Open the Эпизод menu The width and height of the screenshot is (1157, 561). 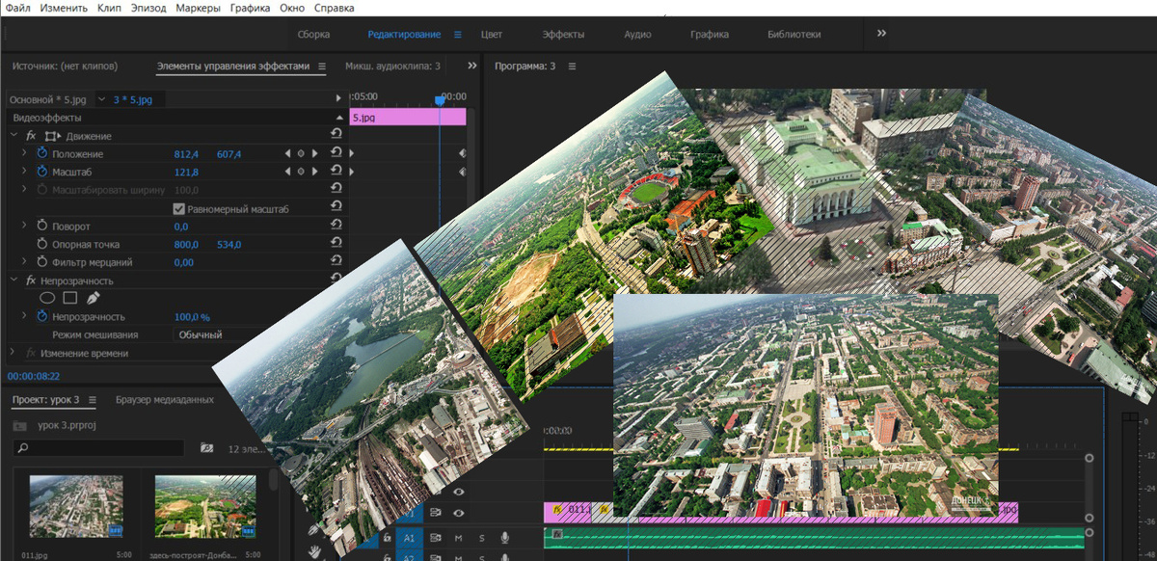tap(148, 8)
